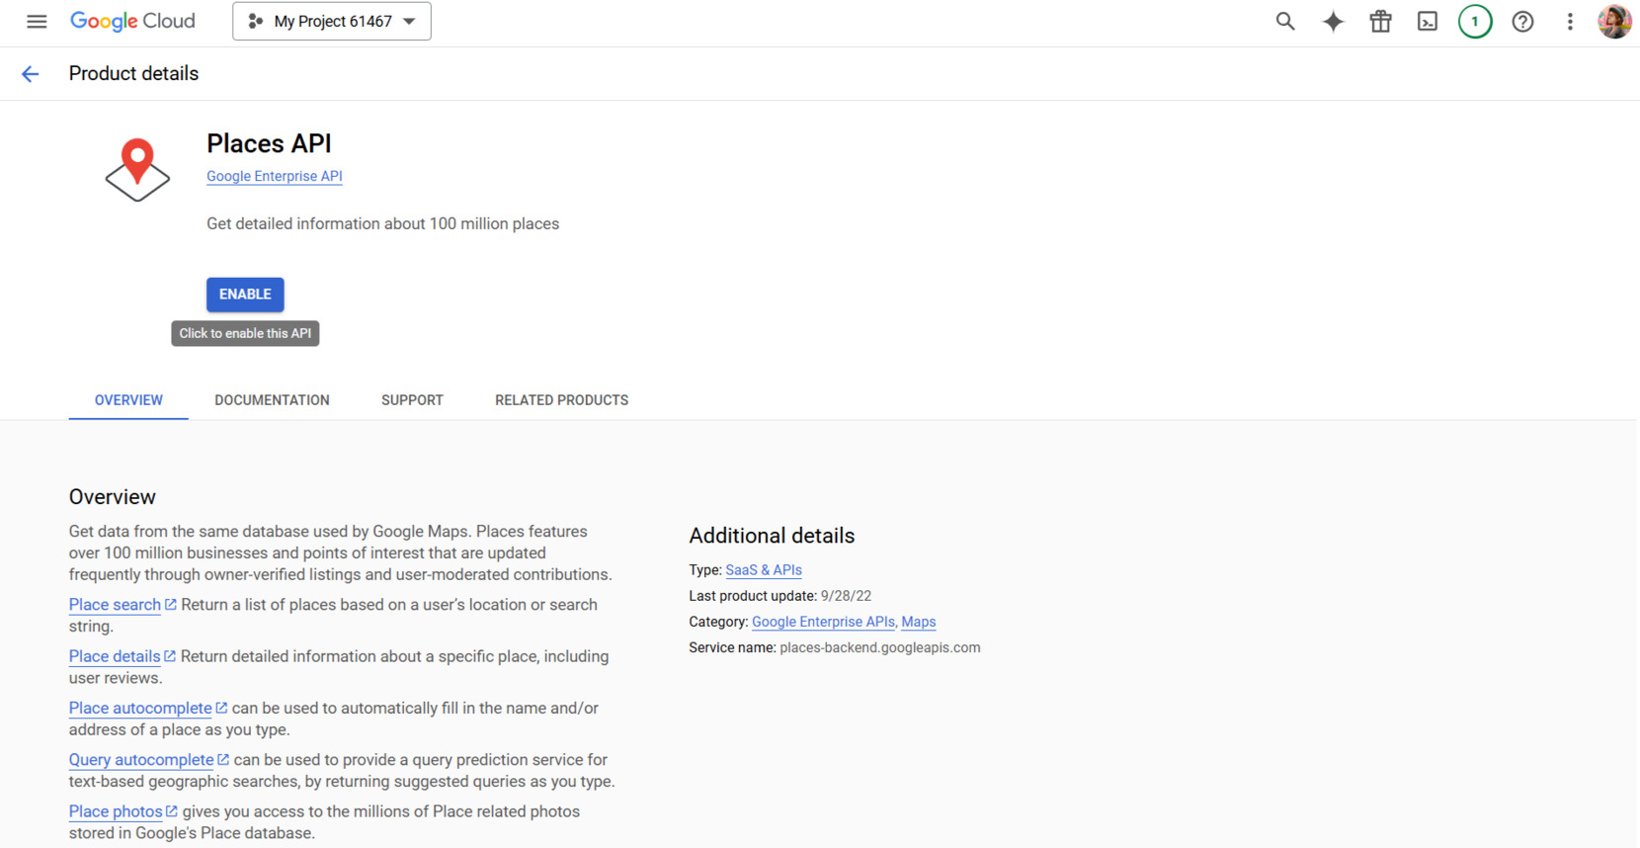This screenshot has width=1640, height=848.
Task: Open the help question mark icon
Action: click(x=1522, y=21)
